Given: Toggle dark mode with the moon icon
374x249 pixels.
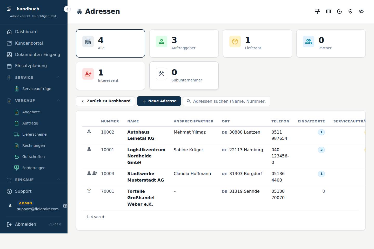Looking at the screenshot, I should point(339,11).
